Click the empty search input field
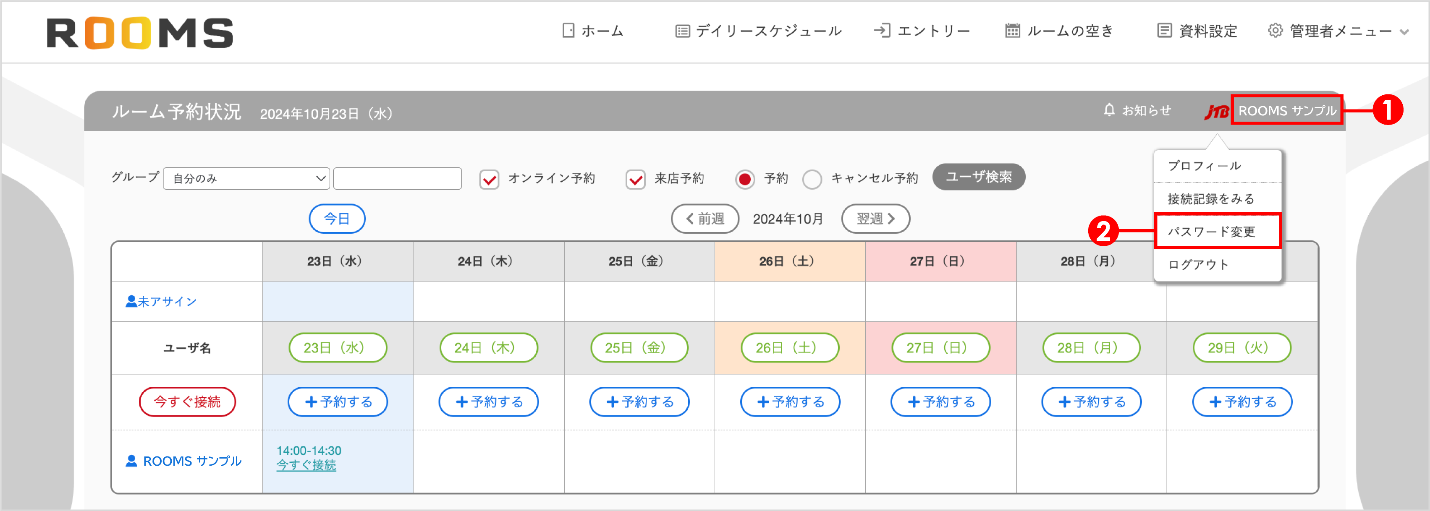Viewport: 1430px width, 511px height. click(398, 179)
